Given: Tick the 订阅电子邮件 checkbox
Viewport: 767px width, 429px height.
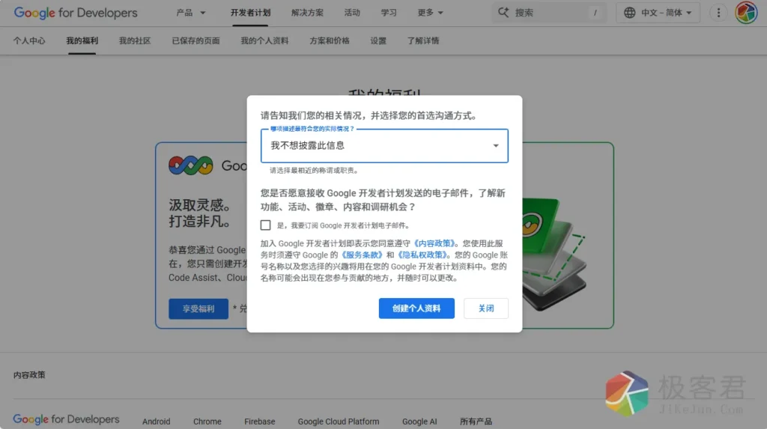Looking at the screenshot, I should click(266, 225).
